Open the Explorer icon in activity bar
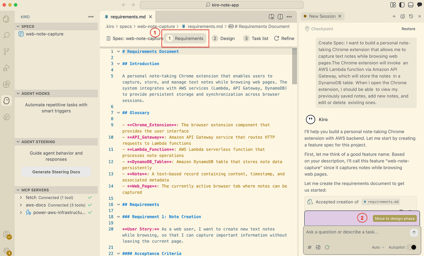The width and height of the screenshot is (424, 256). click(6, 19)
